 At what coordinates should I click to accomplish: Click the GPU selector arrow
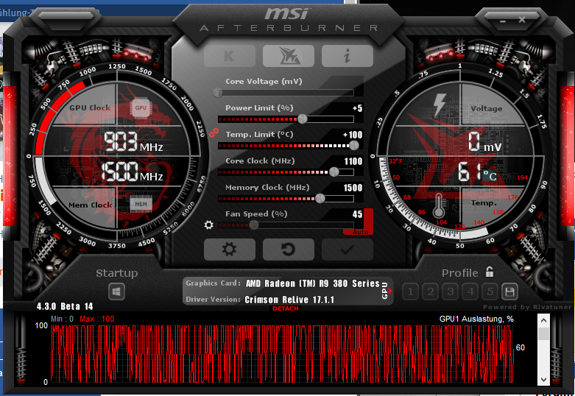click(x=390, y=291)
